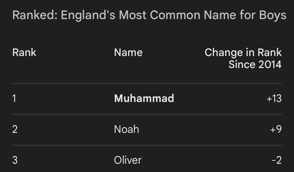
Task: Click the +9 rank change value
Action: 276,130
